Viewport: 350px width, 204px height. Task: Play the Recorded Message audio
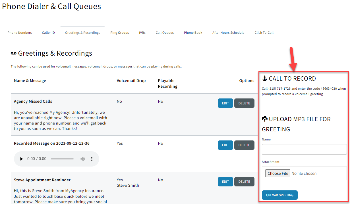21,159
